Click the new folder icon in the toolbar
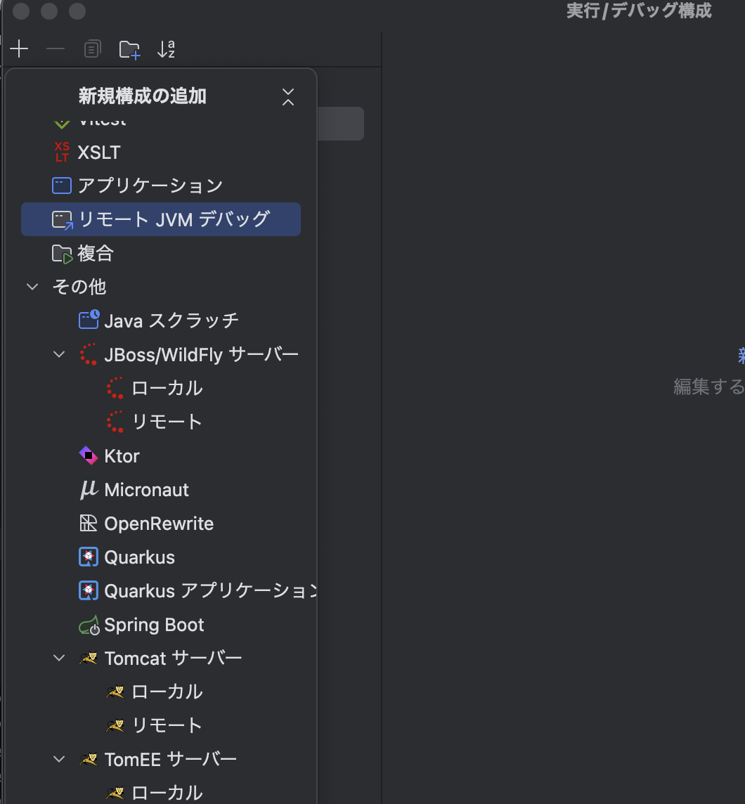This screenshot has width=745, height=804. point(129,49)
